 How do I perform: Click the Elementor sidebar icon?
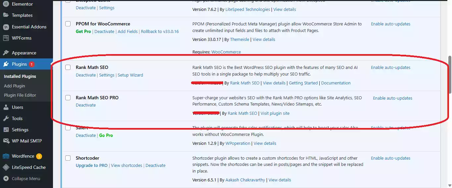6,4
